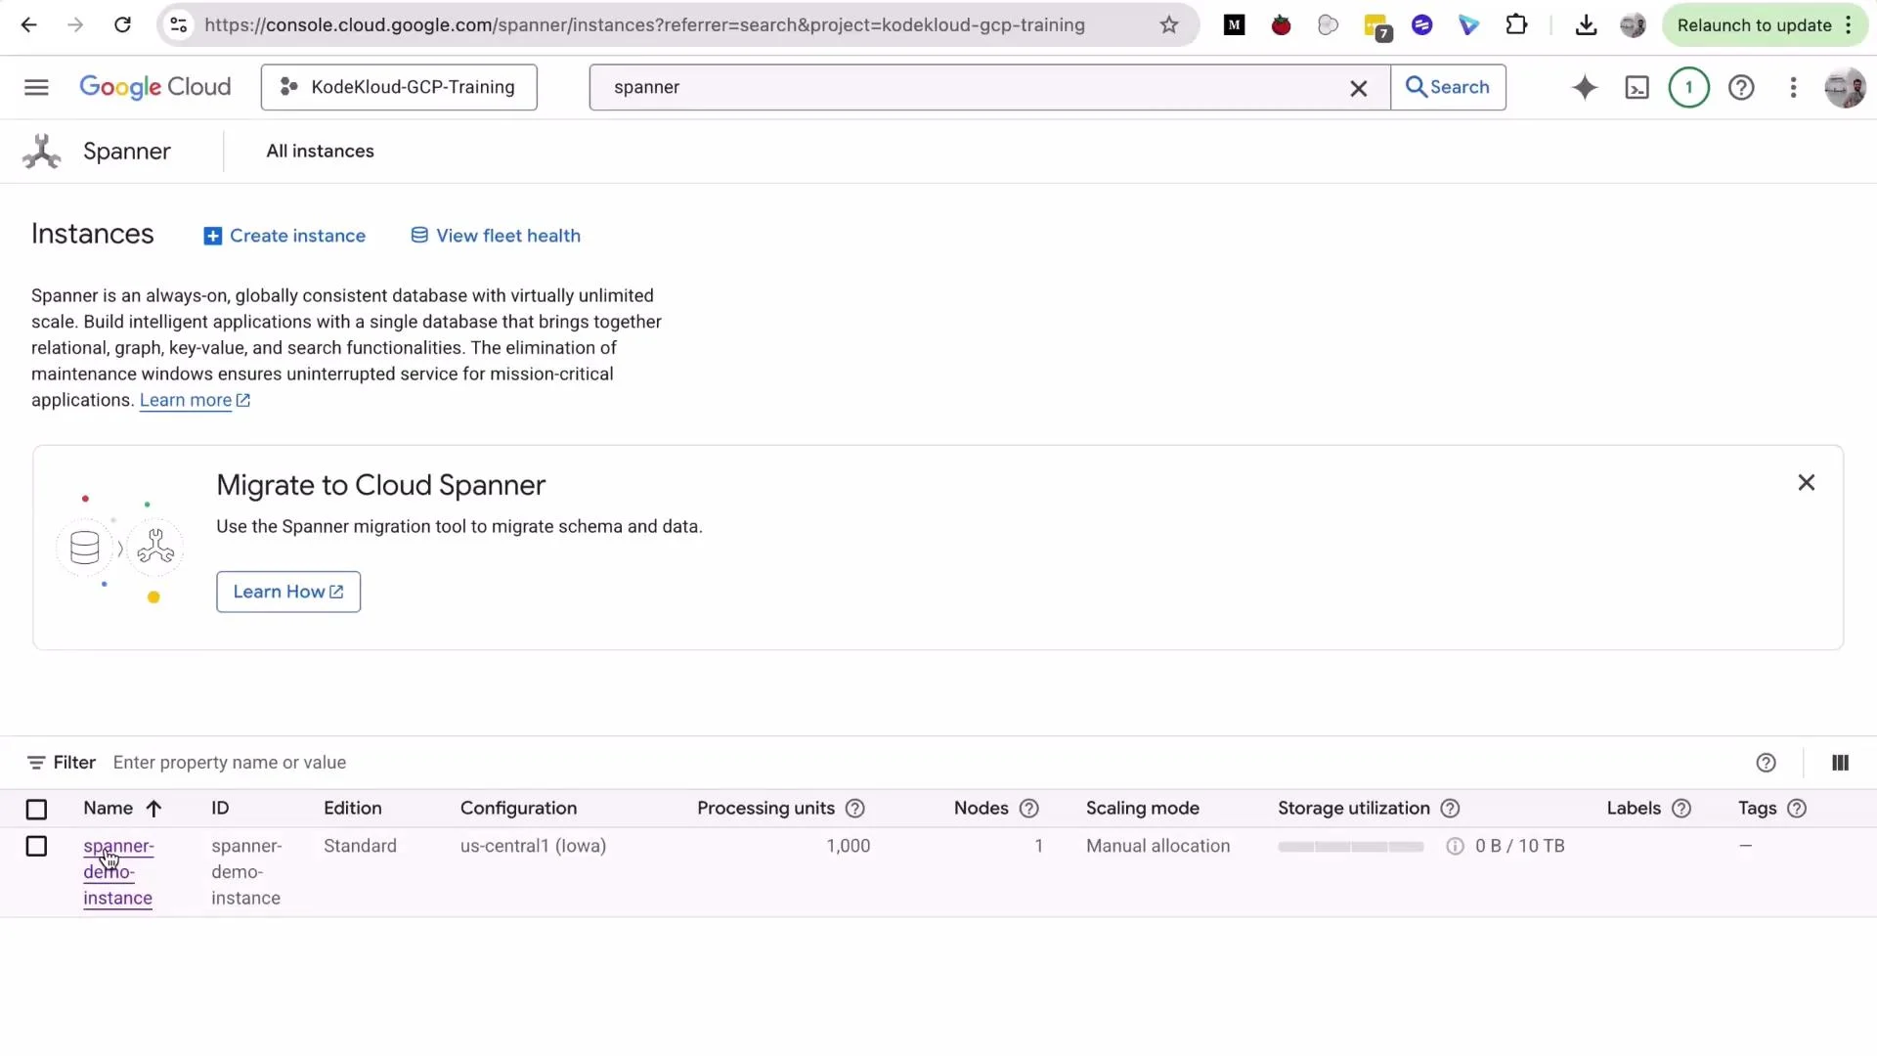Click the Search button

tap(1448, 87)
